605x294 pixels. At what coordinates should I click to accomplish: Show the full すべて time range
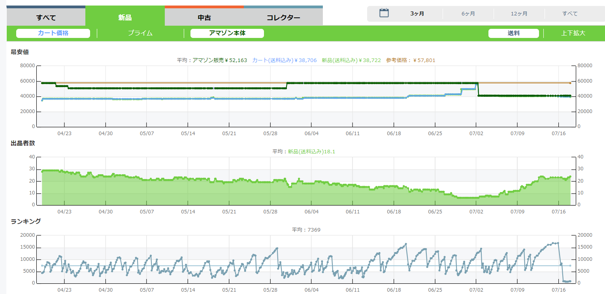pos(570,13)
